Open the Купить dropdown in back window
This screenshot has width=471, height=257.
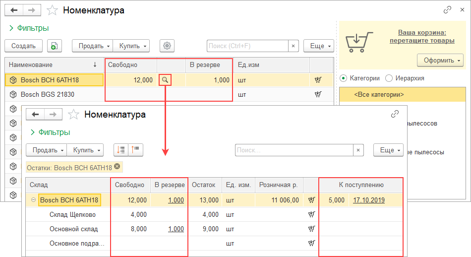(131, 46)
